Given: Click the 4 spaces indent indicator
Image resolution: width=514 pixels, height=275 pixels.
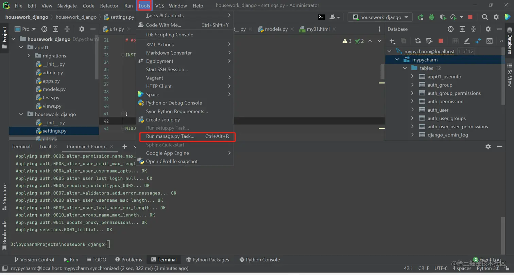Looking at the screenshot, I should tap(462, 268).
